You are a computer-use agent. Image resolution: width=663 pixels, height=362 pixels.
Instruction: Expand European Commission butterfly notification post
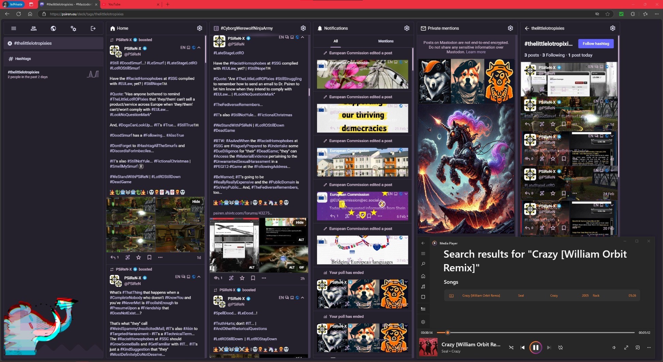406,62
